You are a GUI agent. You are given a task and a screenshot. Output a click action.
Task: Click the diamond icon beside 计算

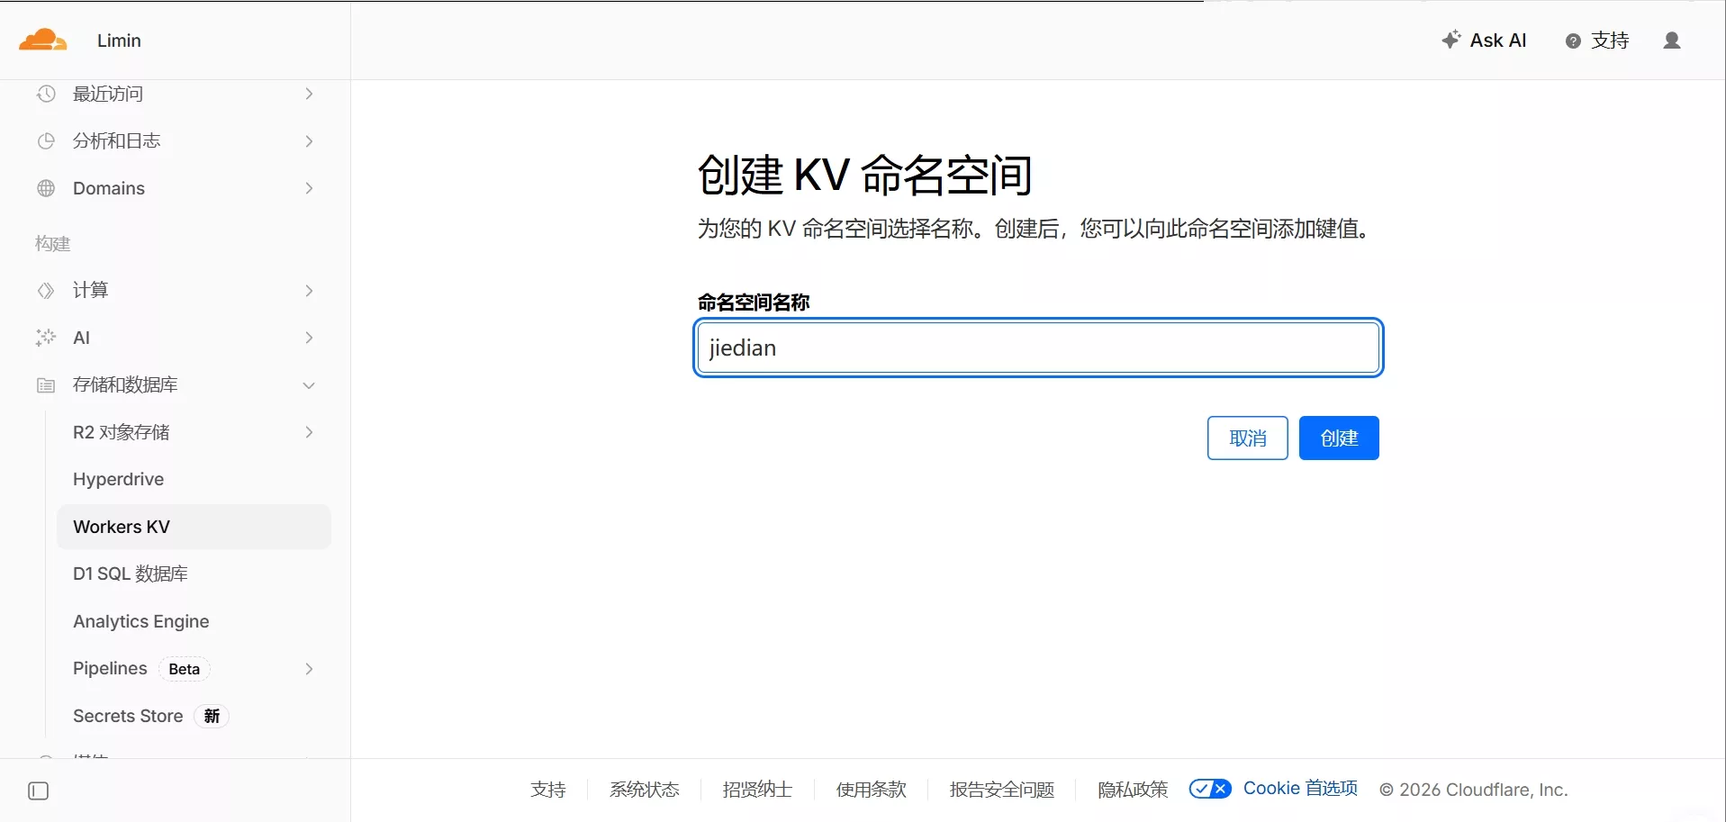[x=46, y=290]
